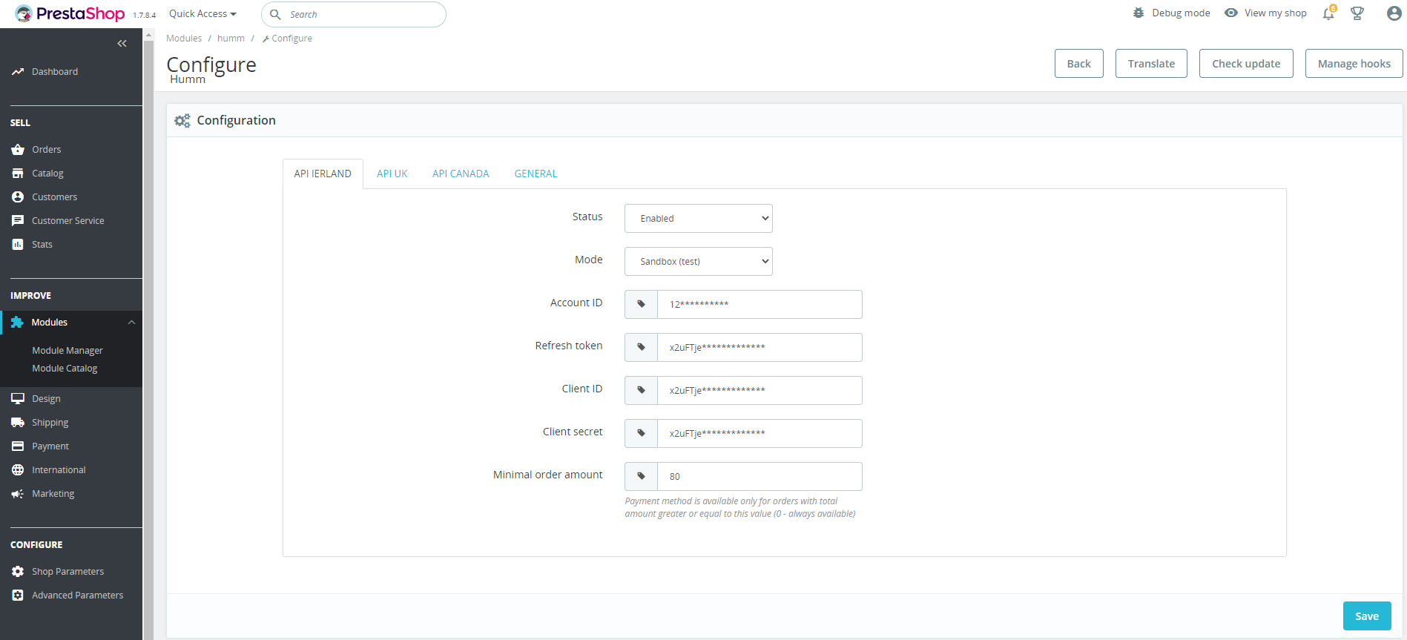This screenshot has width=1407, height=640.
Task: Click the humm breadcrumb link
Action: point(231,39)
